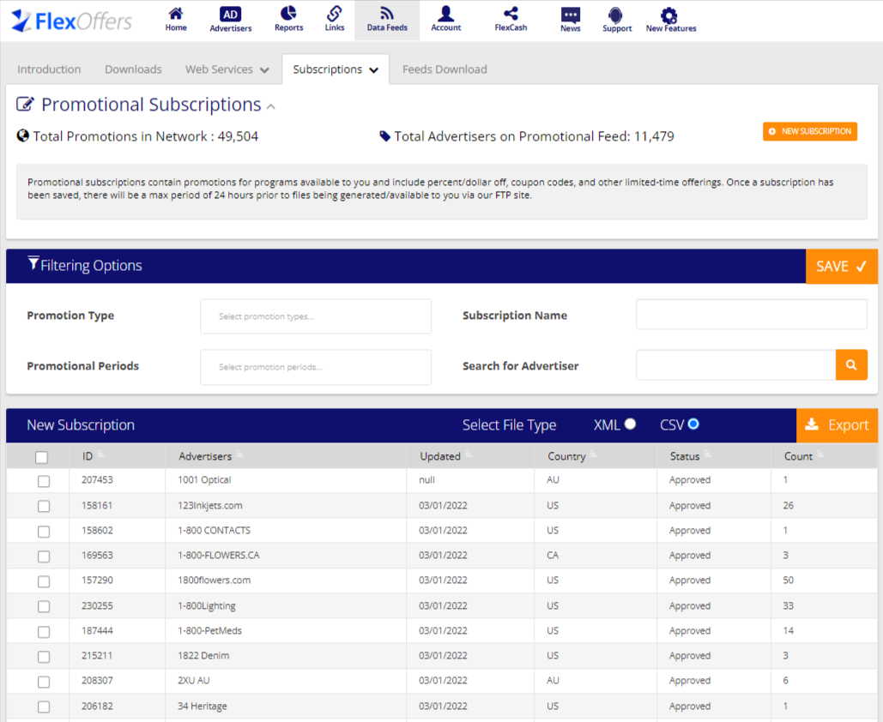Click the Export button
Viewport: 883px width, 722px height.
[837, 424]
